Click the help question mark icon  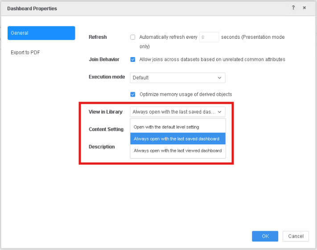pos(293,8)
